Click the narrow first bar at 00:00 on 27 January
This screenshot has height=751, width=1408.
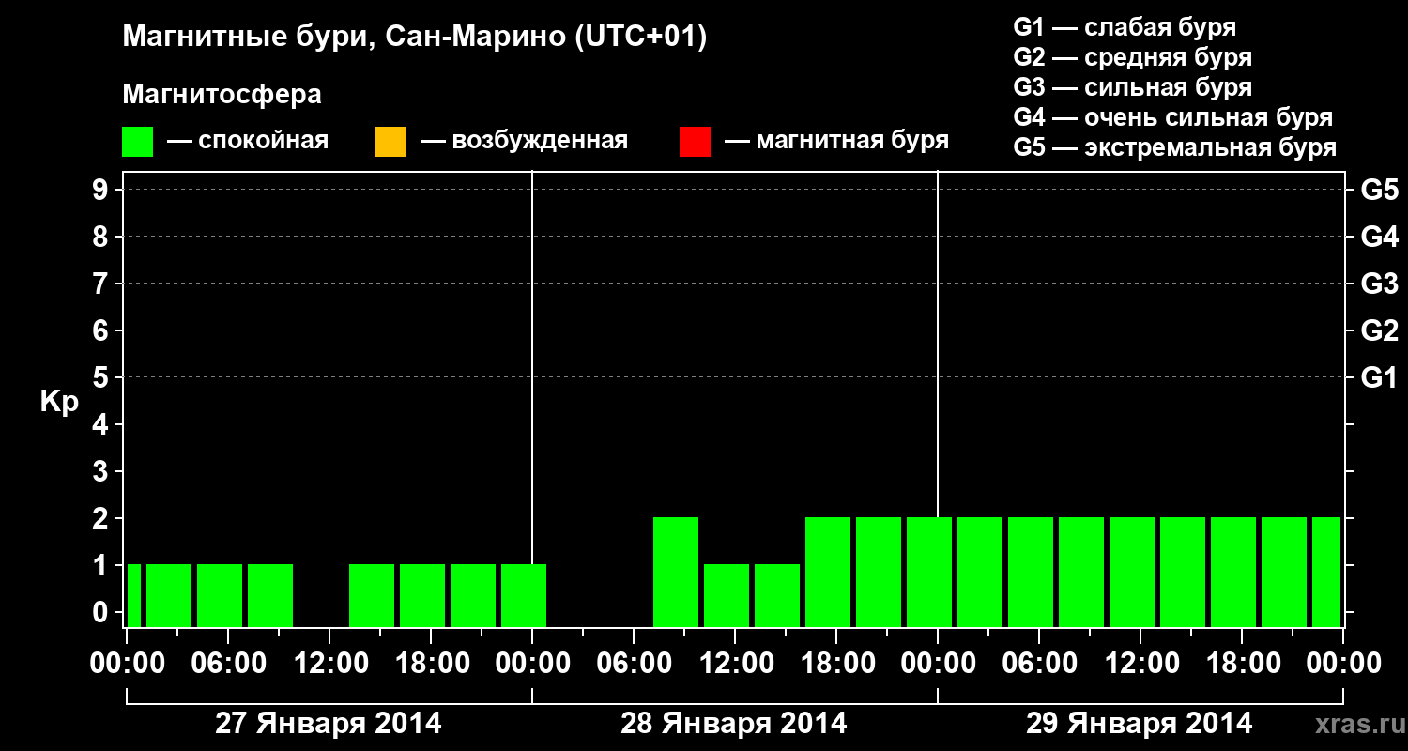[134, 595]
